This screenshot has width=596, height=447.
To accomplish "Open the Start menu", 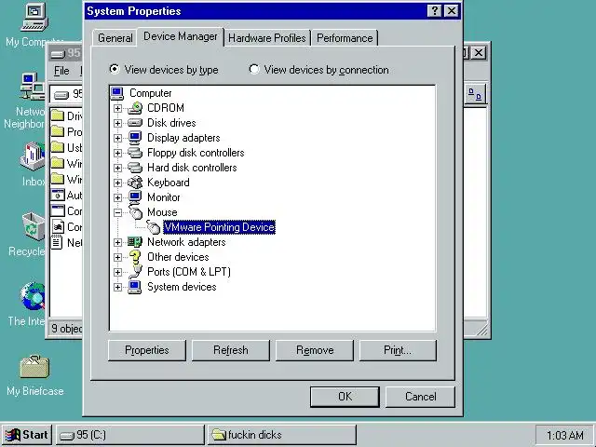I will coord(27,435).
